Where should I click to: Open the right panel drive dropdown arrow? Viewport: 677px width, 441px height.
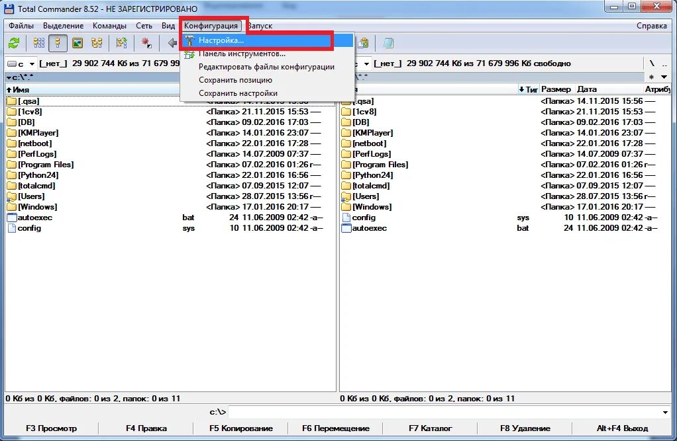(366, 63)
